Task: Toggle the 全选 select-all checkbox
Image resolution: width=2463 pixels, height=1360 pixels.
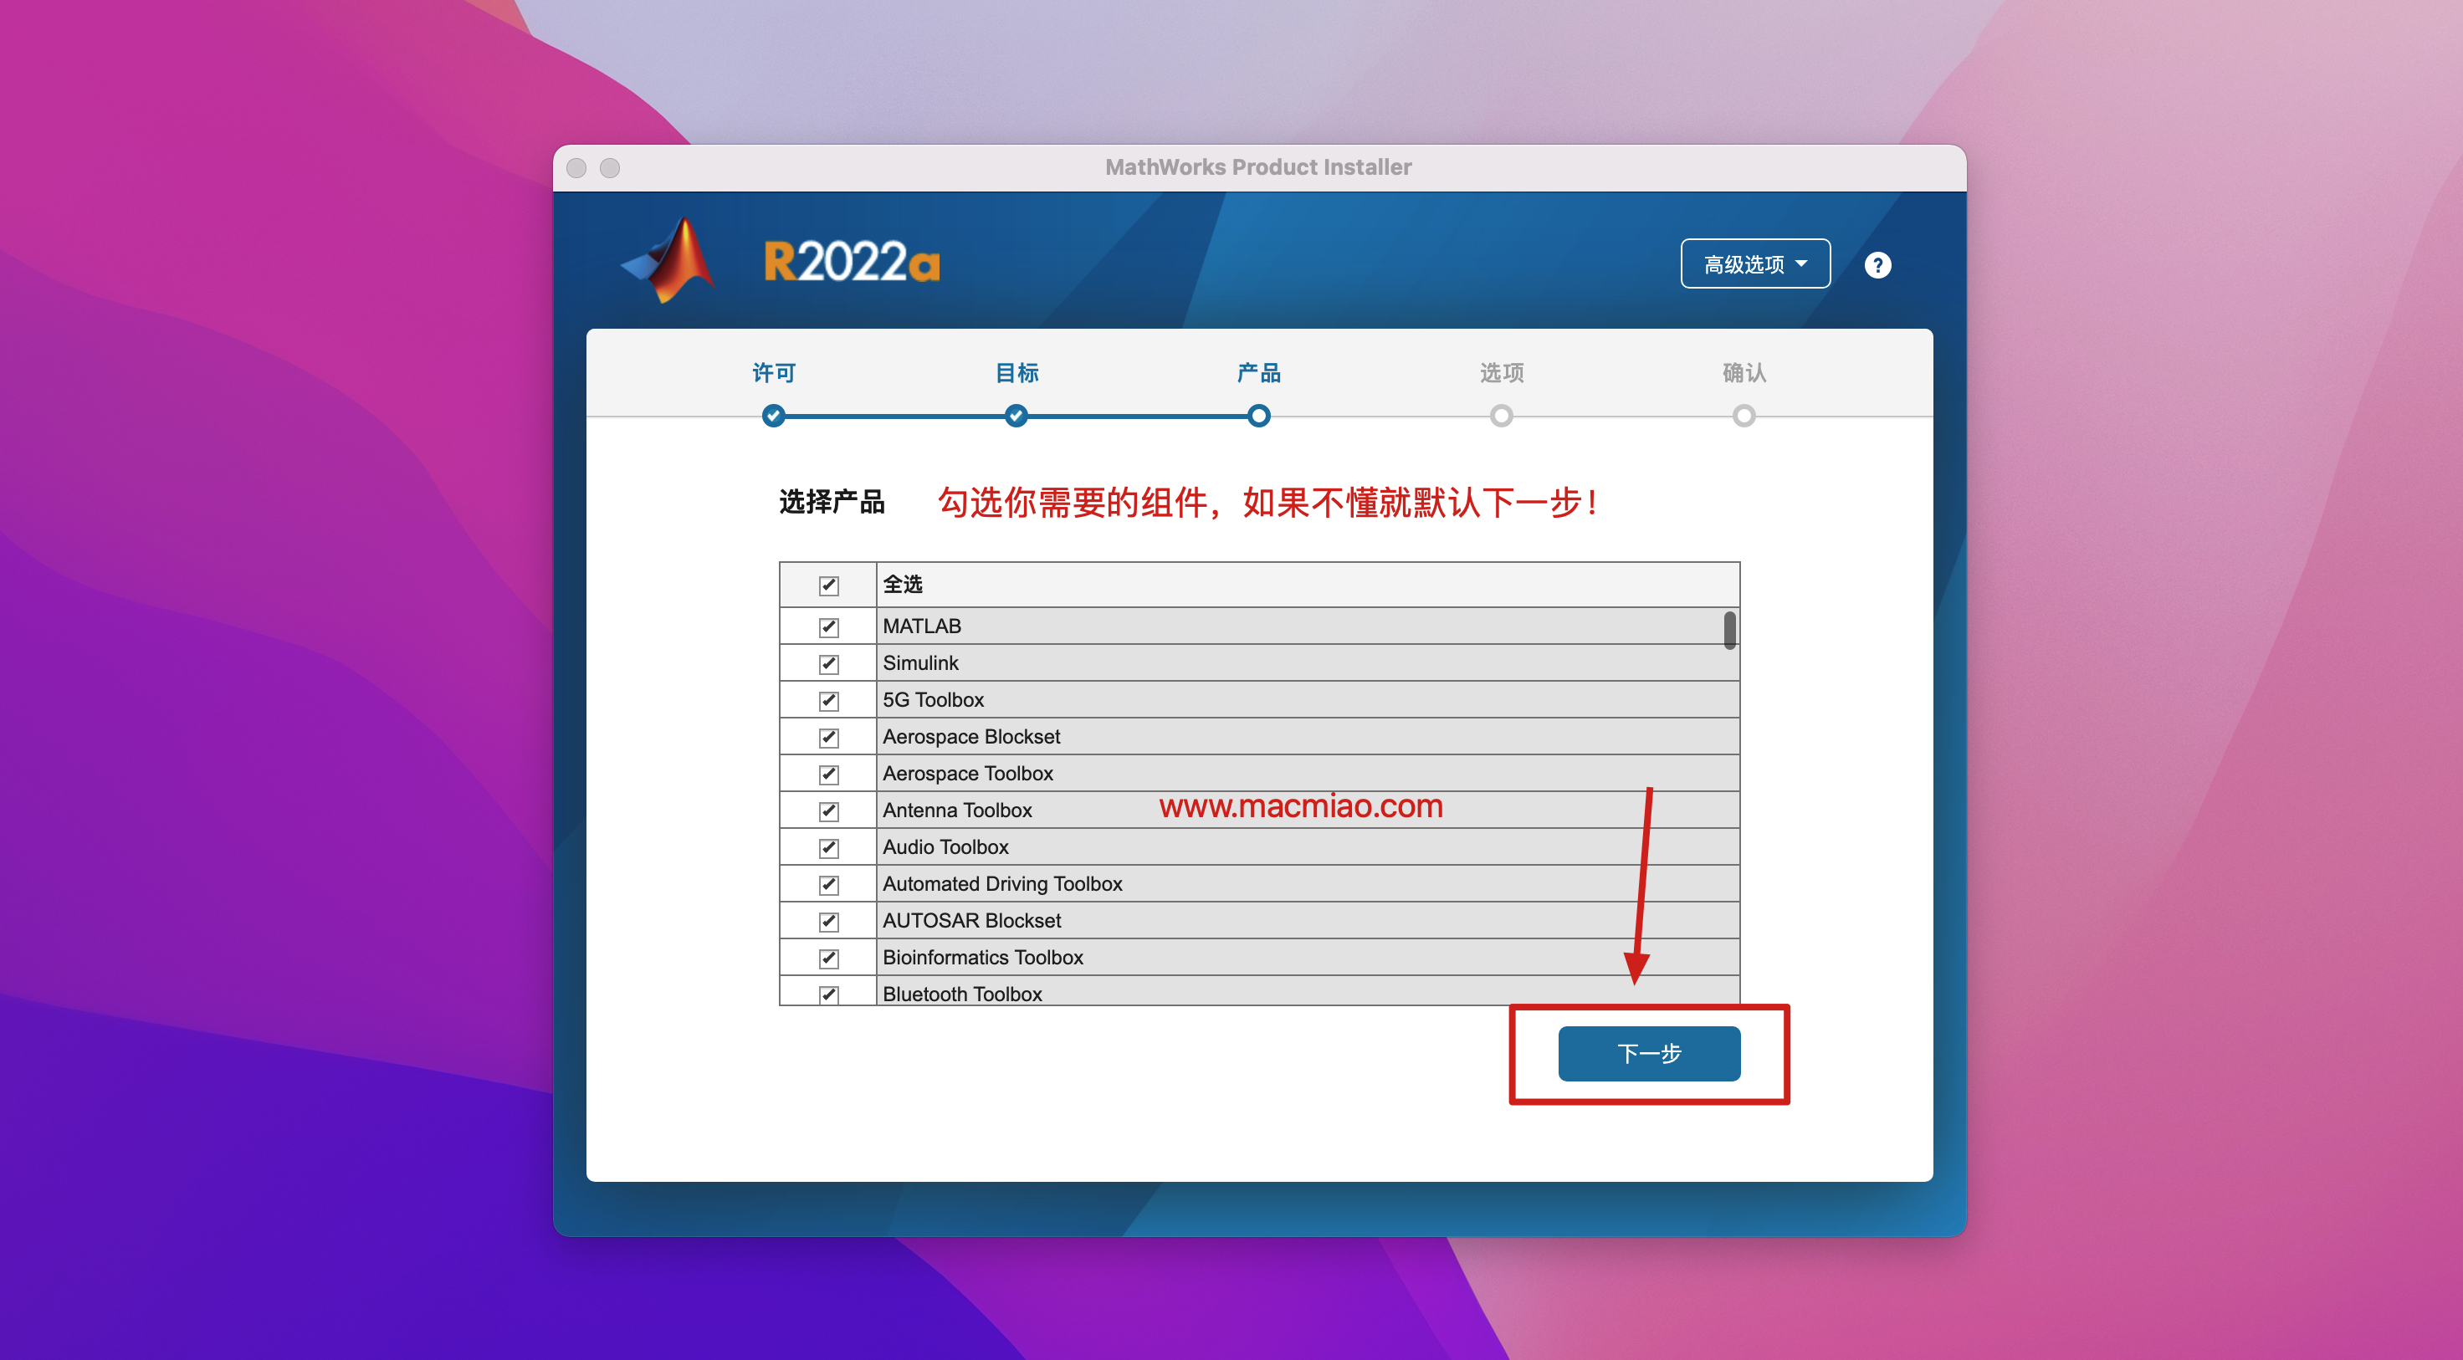Action: [828, 585]
